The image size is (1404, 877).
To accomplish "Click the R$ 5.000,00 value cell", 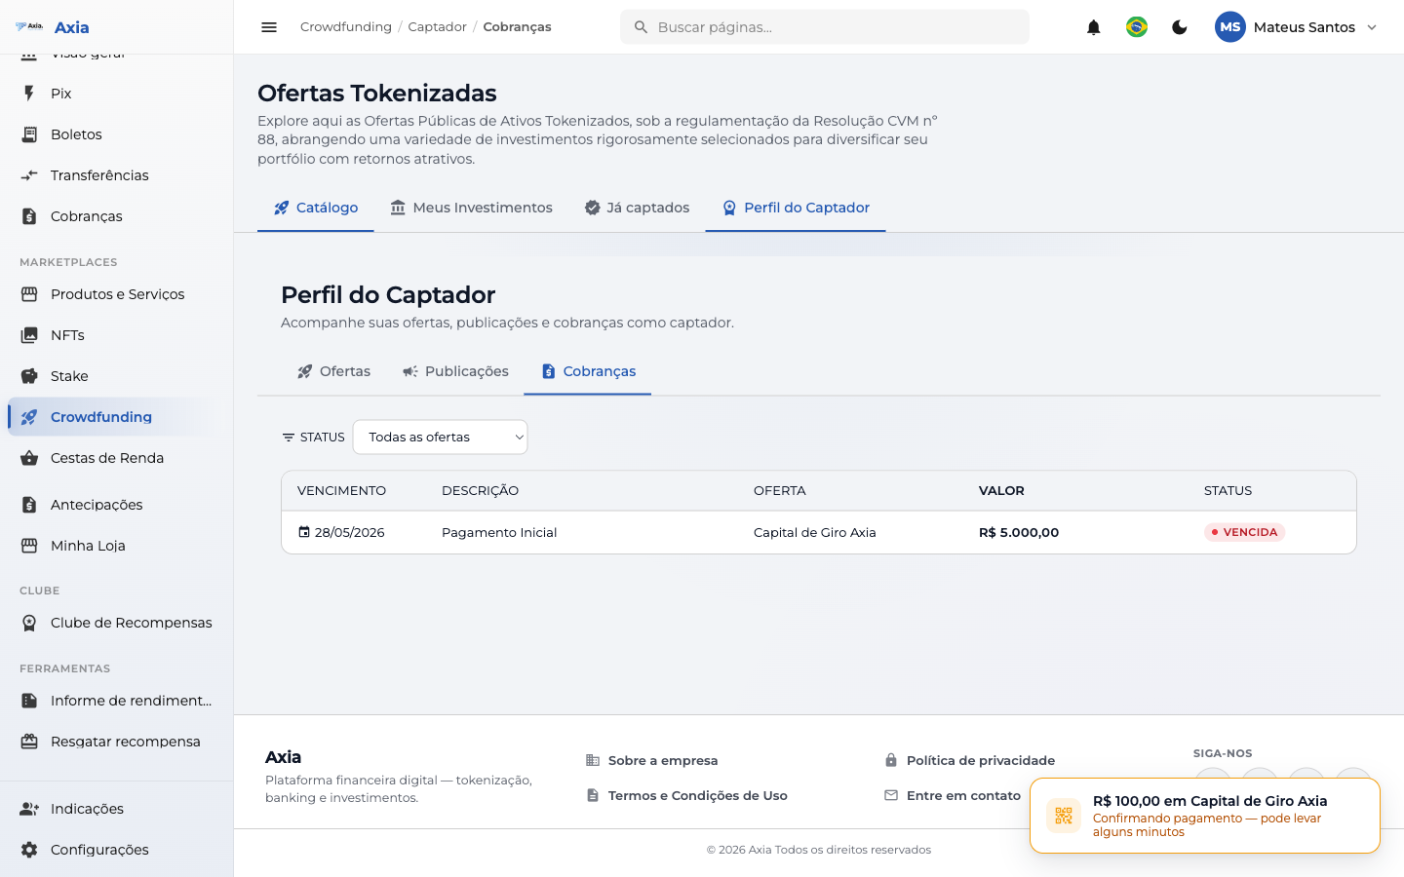I will 1019,532.
